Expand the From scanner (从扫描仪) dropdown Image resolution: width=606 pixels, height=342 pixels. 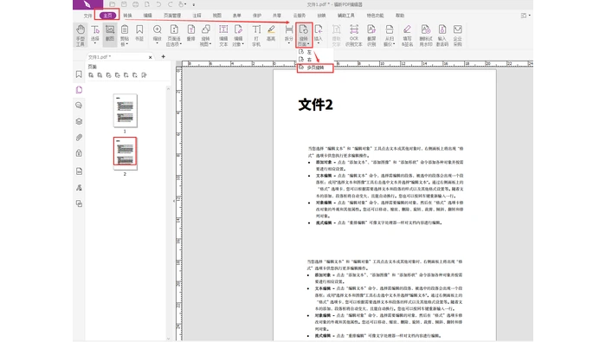(393, 44)
